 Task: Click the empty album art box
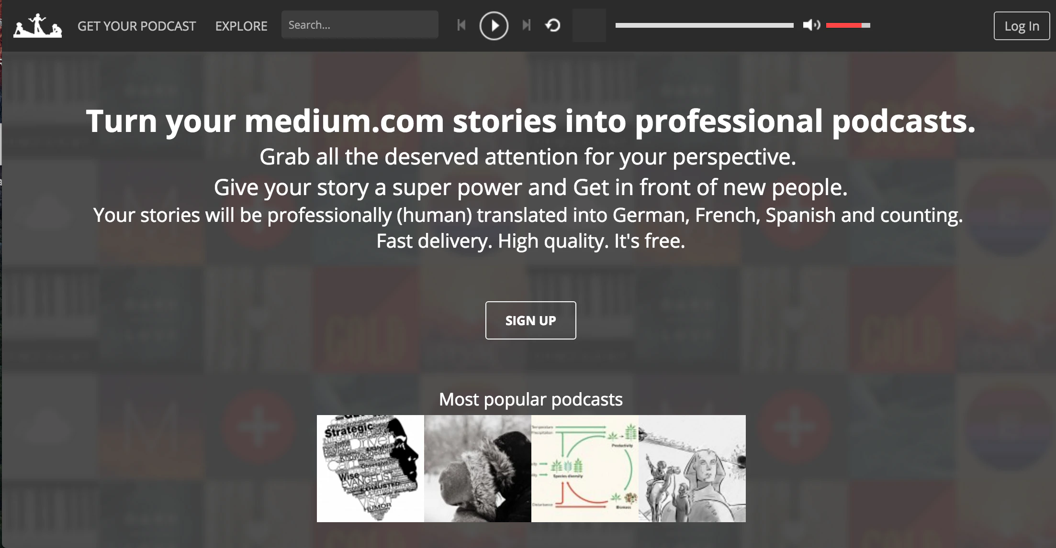pos(589,25)
